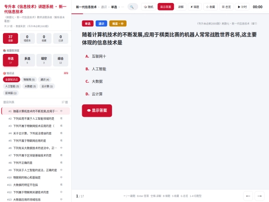Filter by 通识 (4) chip
This screenshot has height=202, width=269.
[x=45, y=79]
